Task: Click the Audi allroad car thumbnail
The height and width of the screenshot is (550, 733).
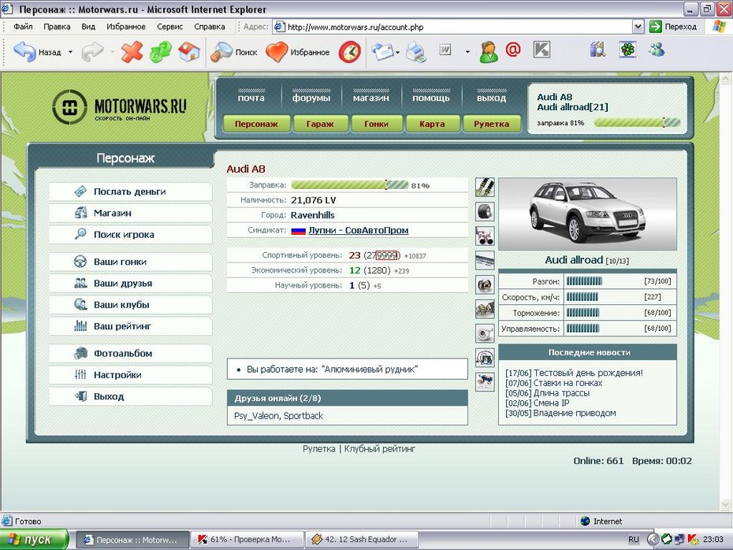Action: pos(587,214)
